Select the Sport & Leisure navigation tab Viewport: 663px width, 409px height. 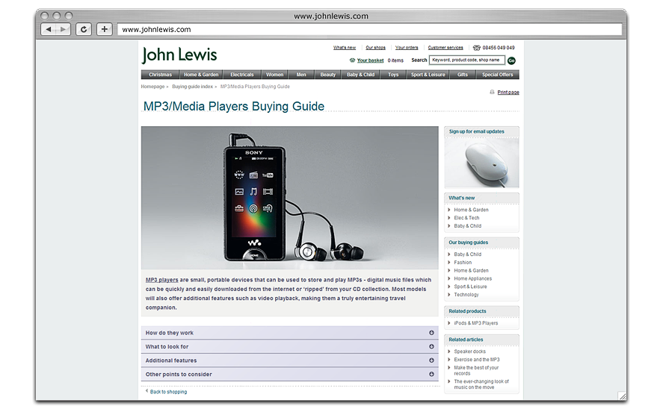pyautogui.click(x=428, y=75)
